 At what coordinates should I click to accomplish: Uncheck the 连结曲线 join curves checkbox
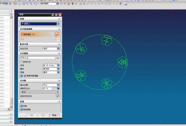point(21,110)
